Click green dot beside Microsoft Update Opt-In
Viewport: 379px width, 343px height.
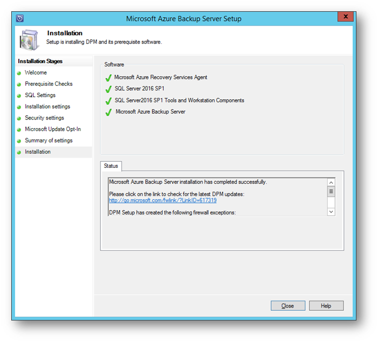pyautogui.click(x=19, y=130)
